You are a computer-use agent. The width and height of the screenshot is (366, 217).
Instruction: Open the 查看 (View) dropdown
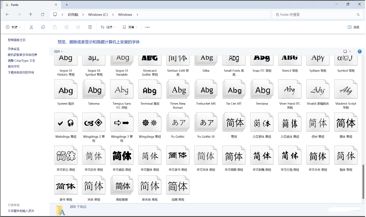click(130, 27)
